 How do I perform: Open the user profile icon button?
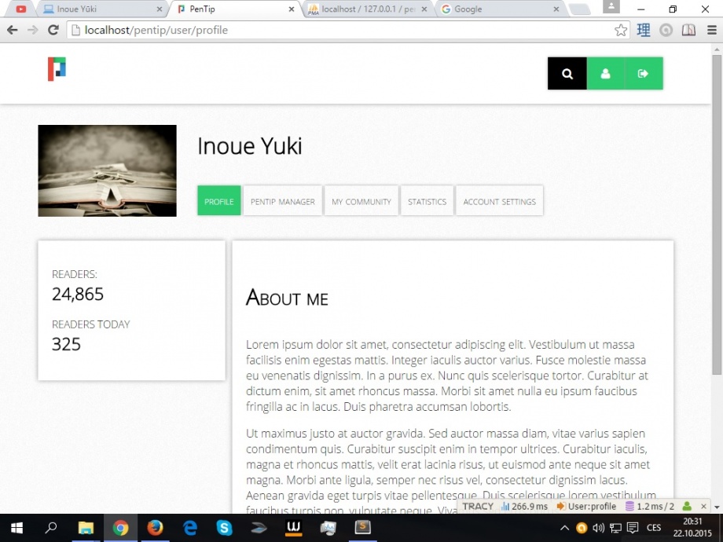pyautogui.click(x=605, y=73)
